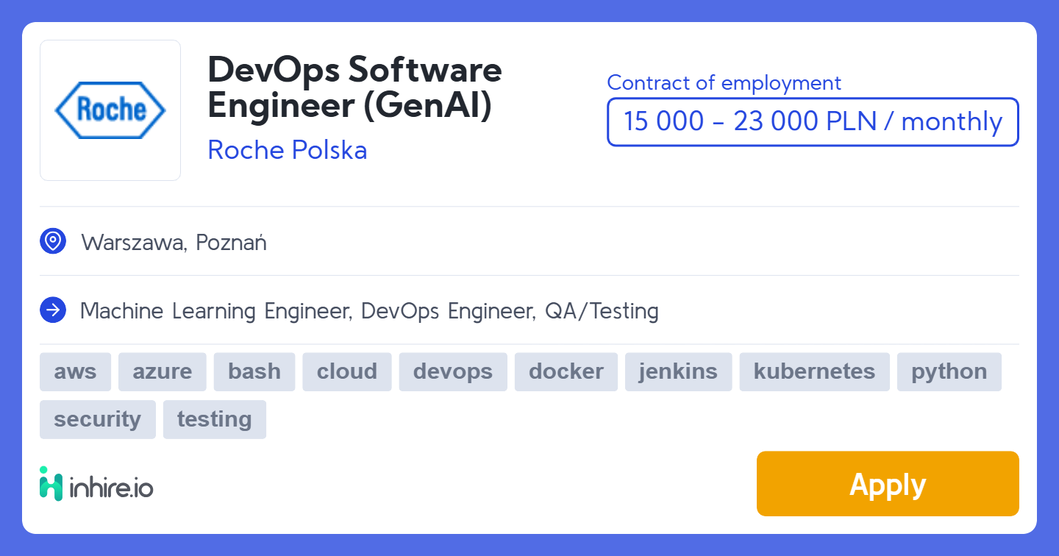Select the security skill tag

(97, 419)
